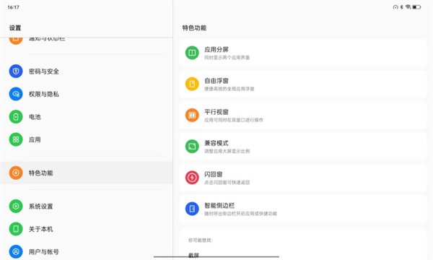This screenshot has height=260, width=433.
Task: Tap the yellow 自由浮窗 floating window icon
Action: pos(192,84)
